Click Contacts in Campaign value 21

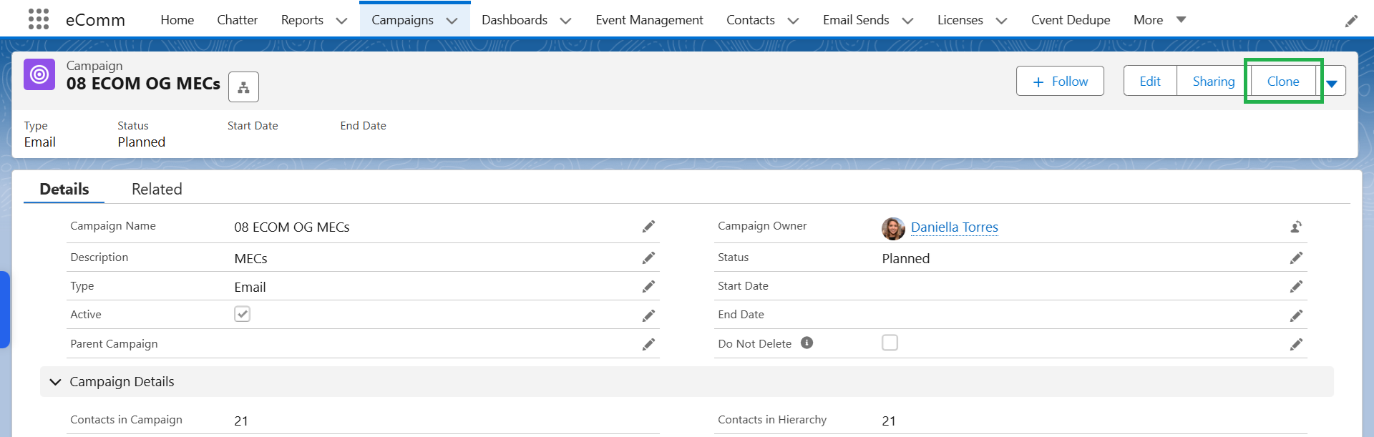click(x=241, y=421)
